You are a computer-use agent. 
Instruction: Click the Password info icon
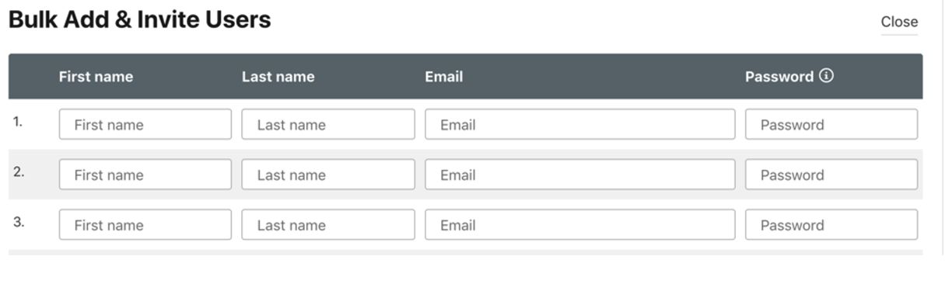(826, 76)
